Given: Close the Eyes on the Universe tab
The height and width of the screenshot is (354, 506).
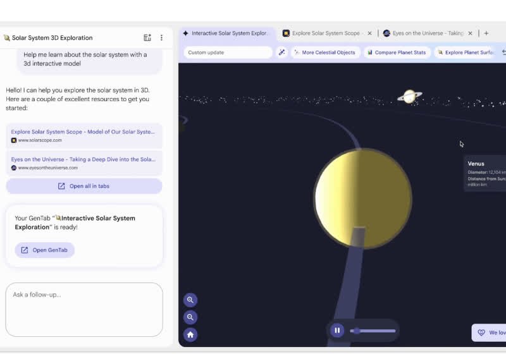Looking at the screenshot, I should click(x=472, y=33).
